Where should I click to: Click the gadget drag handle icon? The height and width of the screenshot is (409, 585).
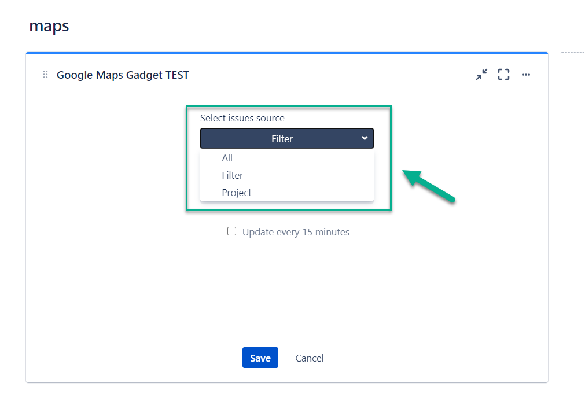click(x=46, y=75)
